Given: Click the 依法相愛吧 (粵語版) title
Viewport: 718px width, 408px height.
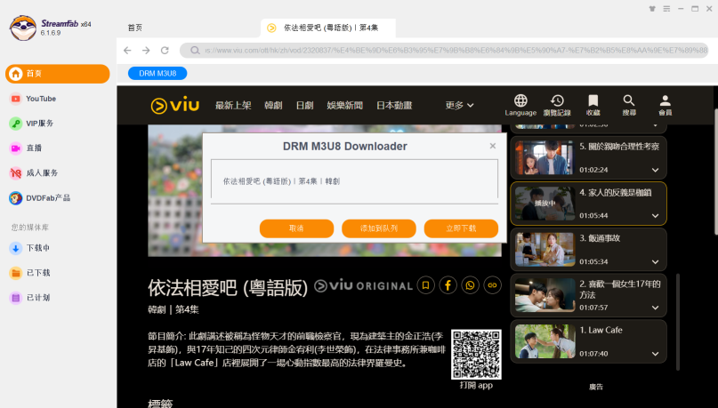Looking at the screenshot, I should pyautogui.click(x=228, y=288).
